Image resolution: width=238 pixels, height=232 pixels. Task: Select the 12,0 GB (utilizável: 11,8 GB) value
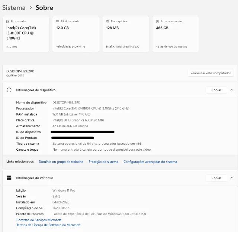point(71,114)
